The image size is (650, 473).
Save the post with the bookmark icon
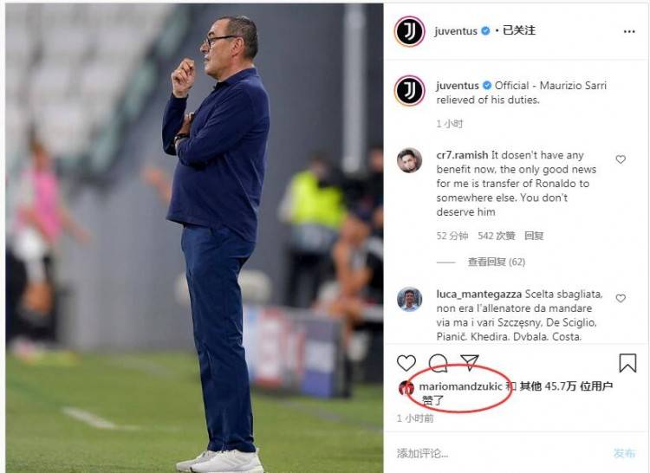[627, 363]
